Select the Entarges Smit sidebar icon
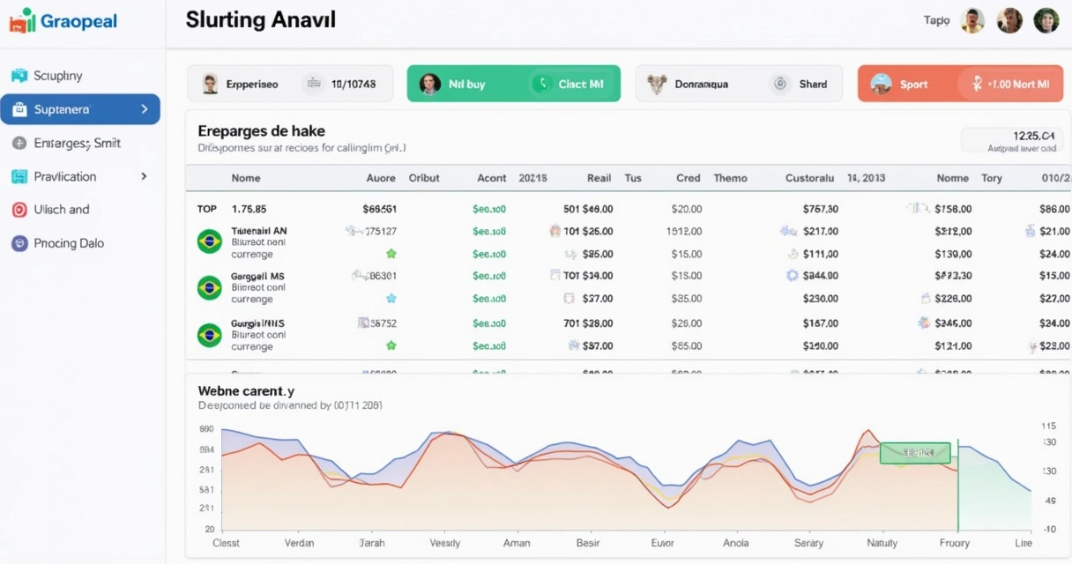This screenshot has height=564, width=1072. coord(19,143)
